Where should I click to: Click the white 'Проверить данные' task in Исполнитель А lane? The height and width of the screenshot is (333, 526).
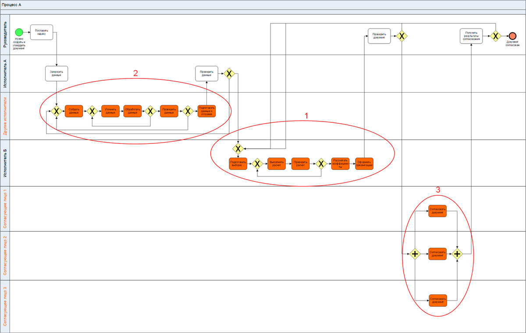tap(206, 74)
